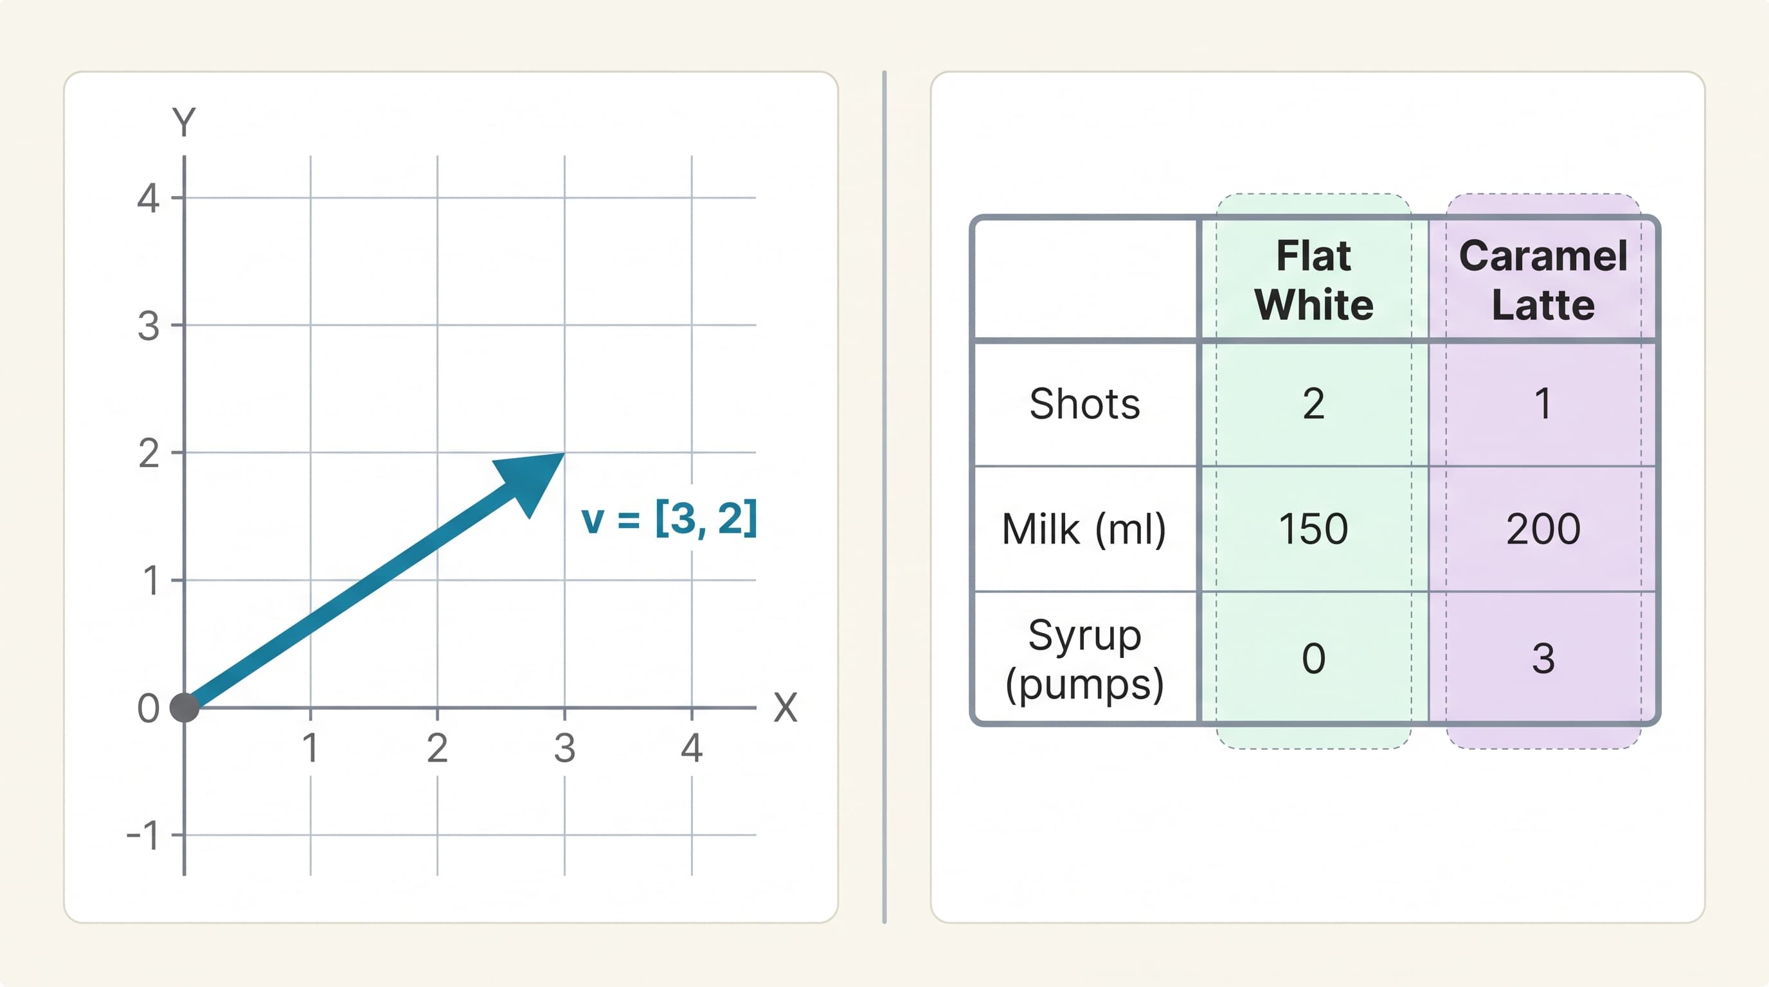Click the tick label 4 on the X axis
1769x987 pixels.
pos(692,748)
